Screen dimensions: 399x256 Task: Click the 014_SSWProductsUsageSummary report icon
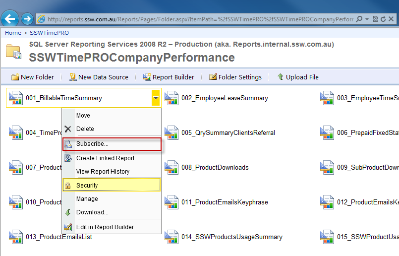(171, 237)
